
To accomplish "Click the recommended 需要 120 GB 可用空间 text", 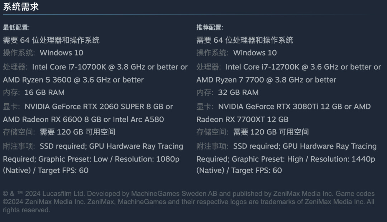I will [x=271, y=132].
